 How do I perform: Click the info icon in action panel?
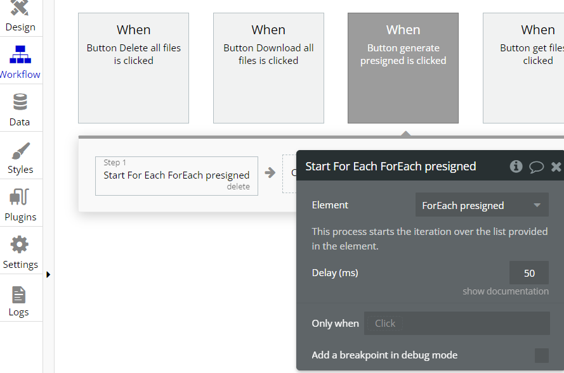[x=516, y=167]
